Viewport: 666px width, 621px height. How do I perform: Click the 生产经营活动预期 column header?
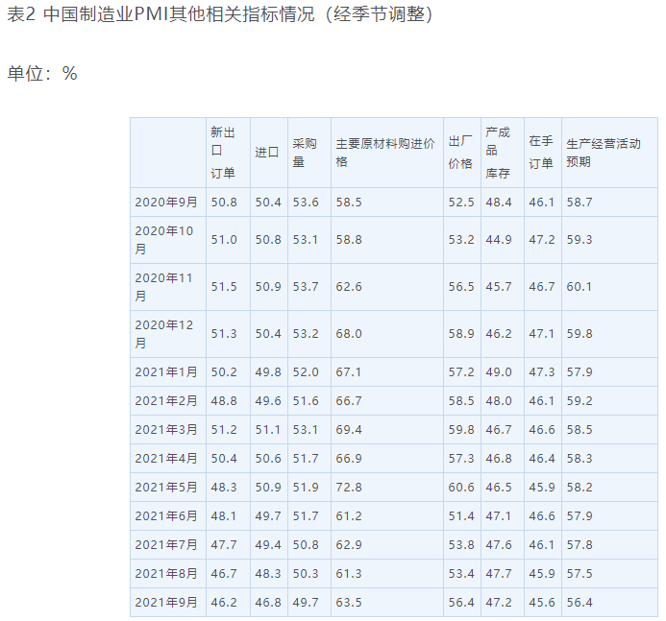pyautogui.click(x=604, y=153)
